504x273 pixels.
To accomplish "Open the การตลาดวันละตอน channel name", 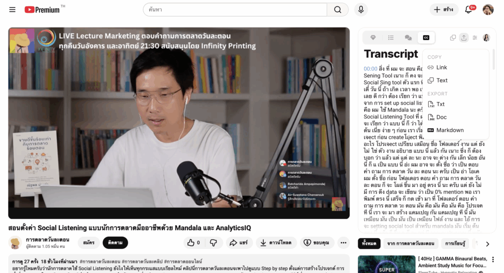I will [48, 240].
